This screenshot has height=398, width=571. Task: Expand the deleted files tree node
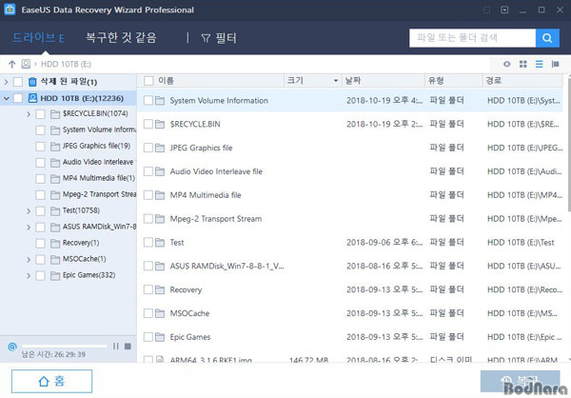(x=7, y=82)
